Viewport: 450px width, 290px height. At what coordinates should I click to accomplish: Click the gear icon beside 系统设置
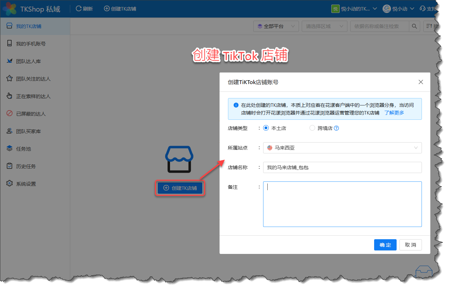[9, 184]
